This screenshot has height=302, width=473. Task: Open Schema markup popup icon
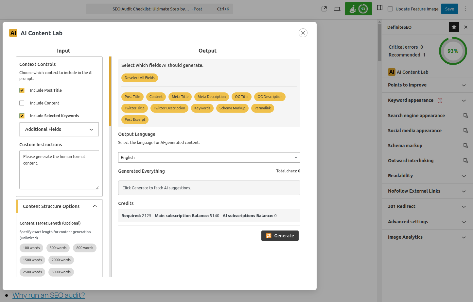465,146
